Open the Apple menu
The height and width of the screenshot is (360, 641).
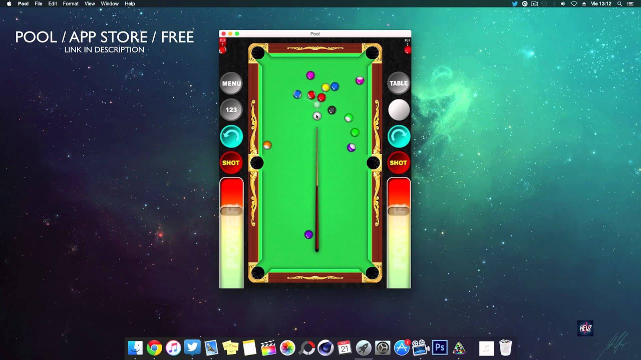[9, 3]
